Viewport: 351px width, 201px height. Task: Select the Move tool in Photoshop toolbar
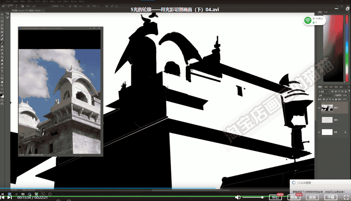click(x=2, y=14)
